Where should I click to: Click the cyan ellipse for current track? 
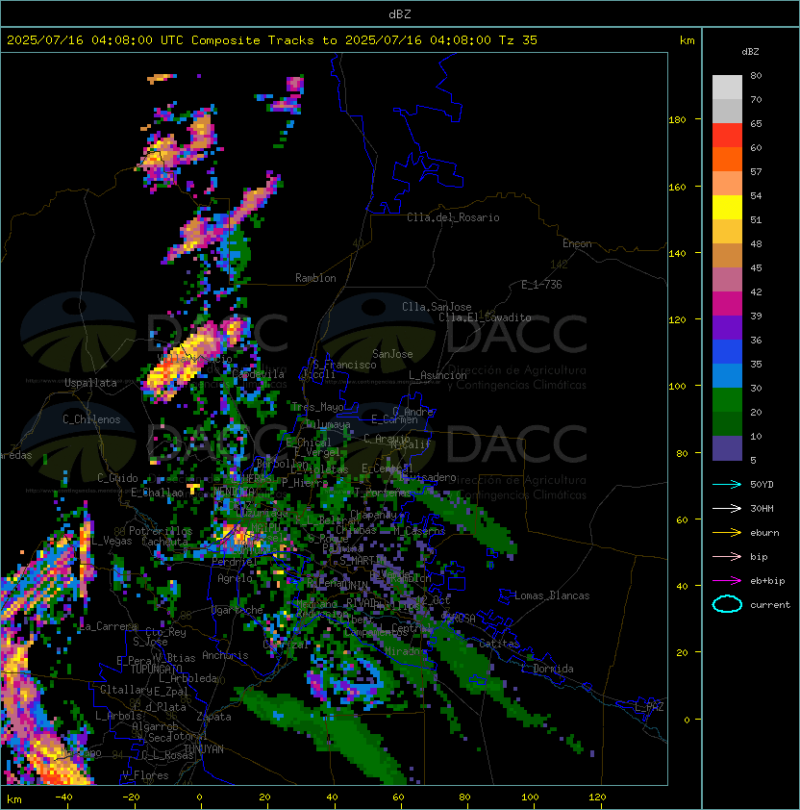click(727, 604)
